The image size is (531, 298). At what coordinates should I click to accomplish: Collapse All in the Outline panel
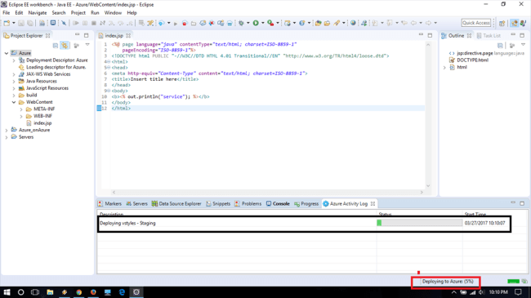(x=500, y=46)
